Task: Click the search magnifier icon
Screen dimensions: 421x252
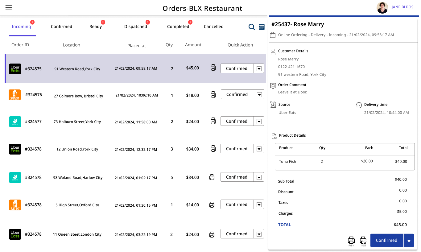Action: point(252,27)
